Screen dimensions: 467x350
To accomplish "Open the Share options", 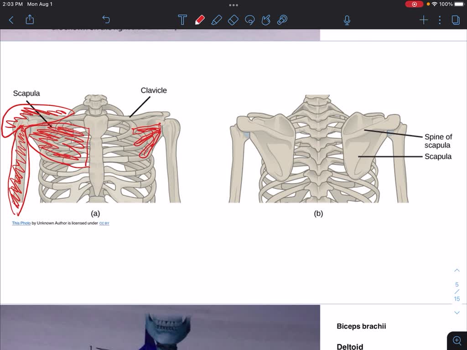I will click(x=30, y=20).
